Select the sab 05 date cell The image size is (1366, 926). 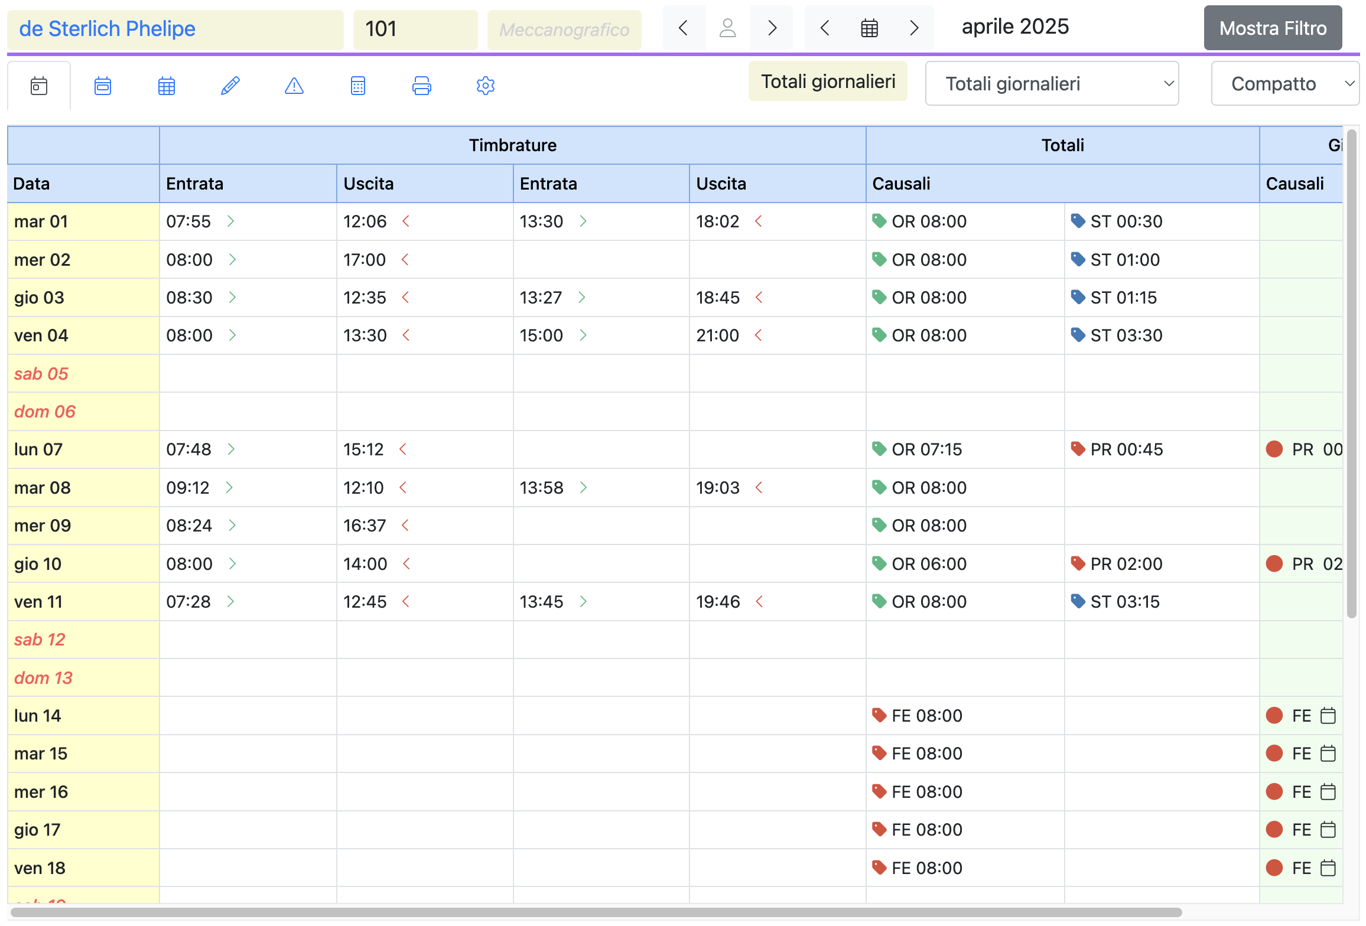(x=83, y=374)
